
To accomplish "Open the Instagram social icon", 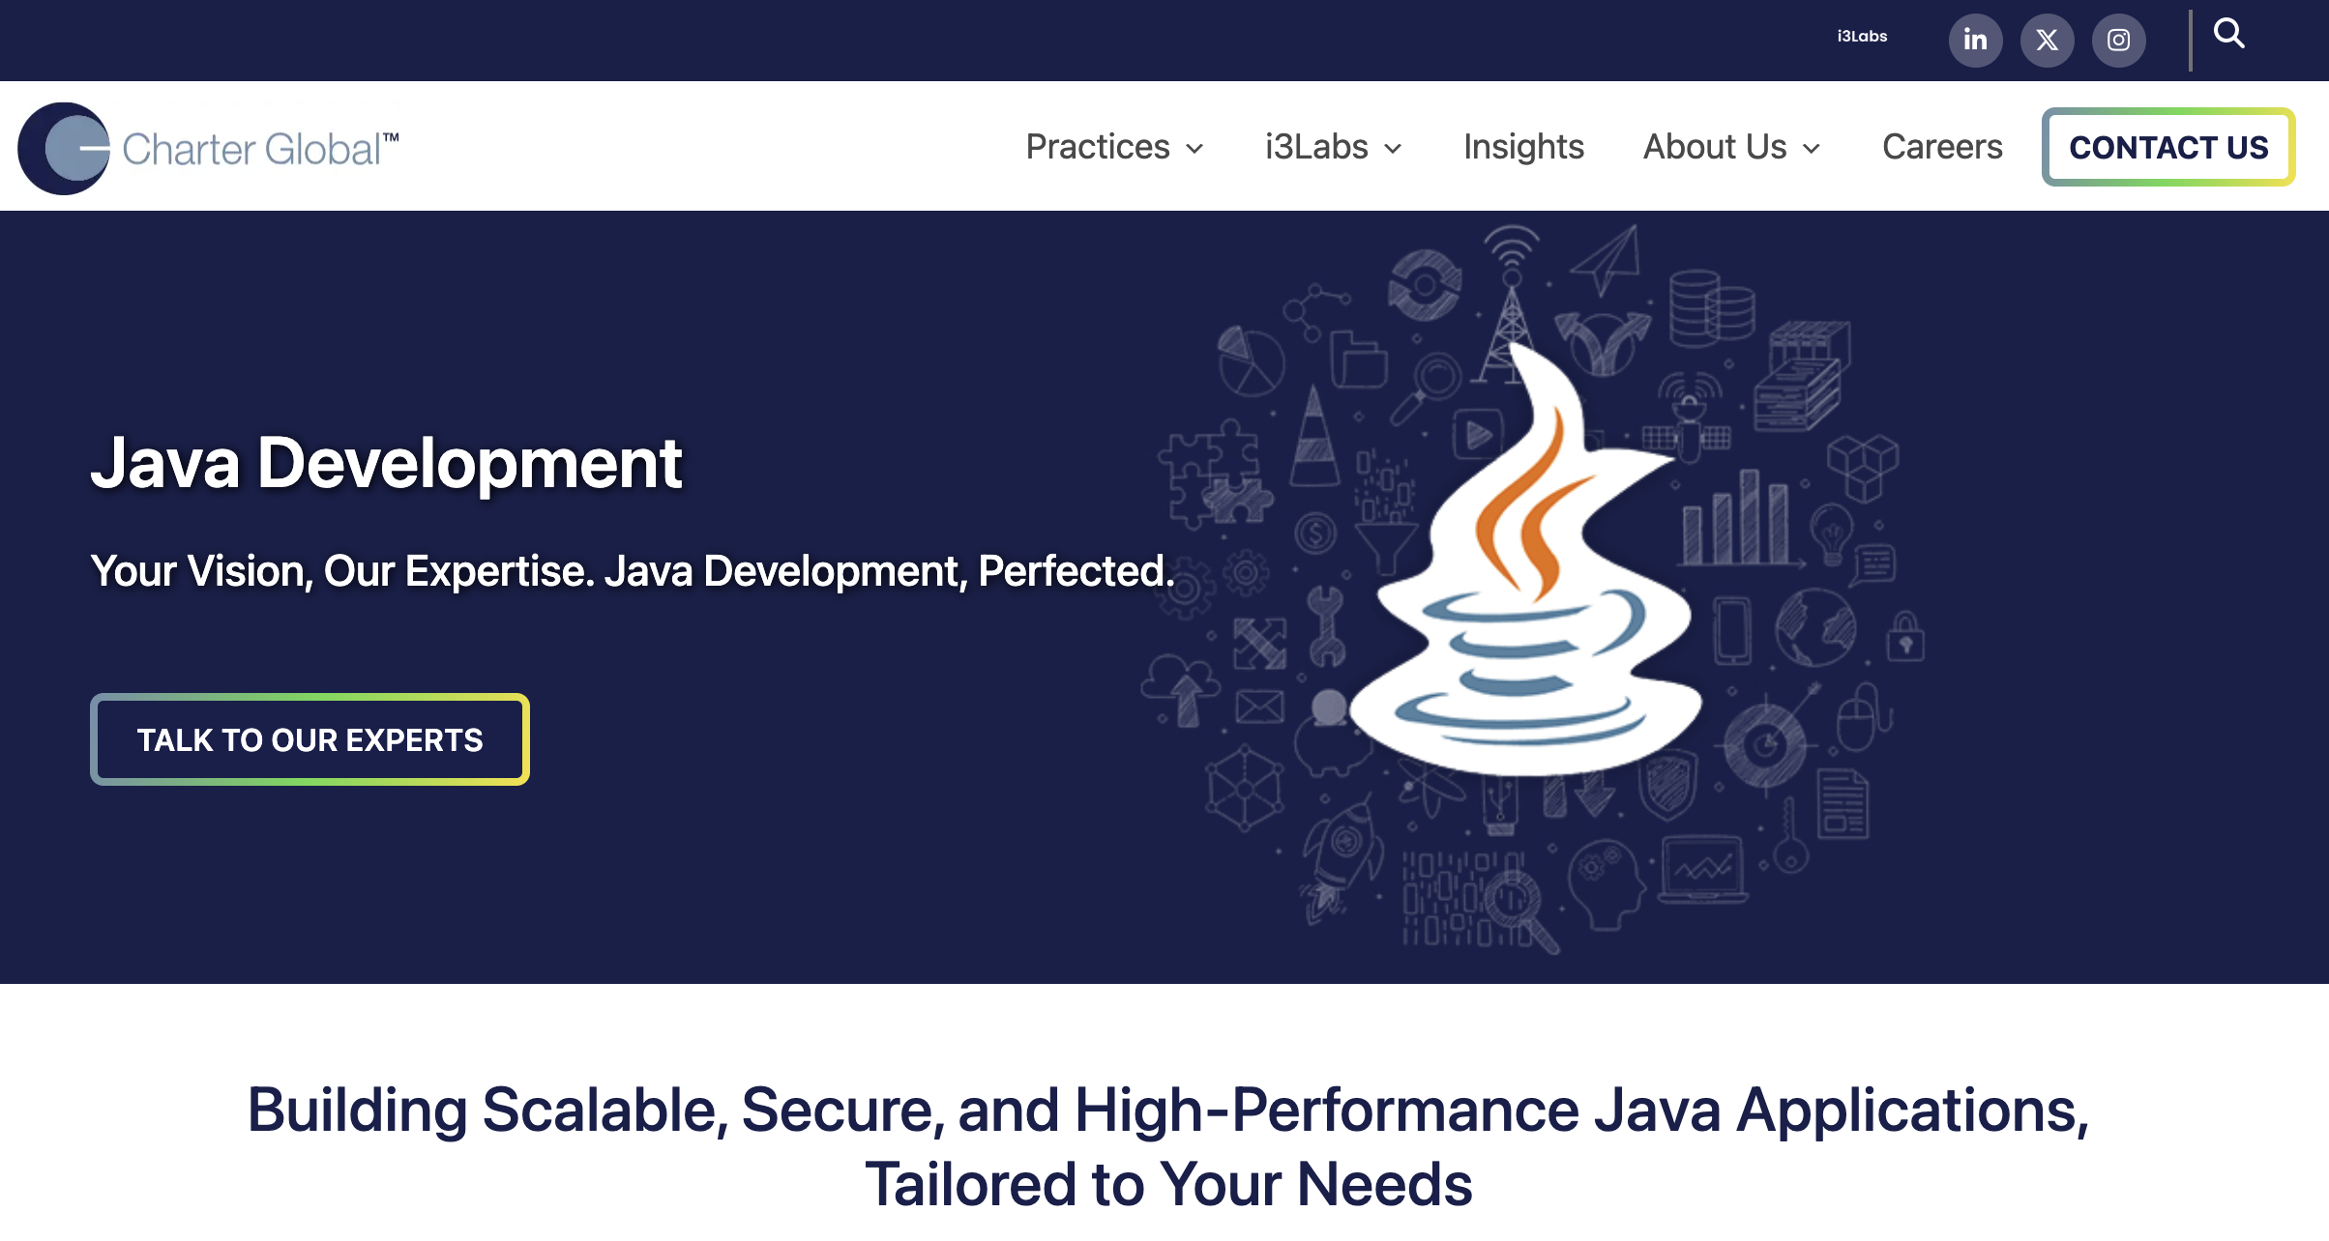I will [x=2118, y=40].
